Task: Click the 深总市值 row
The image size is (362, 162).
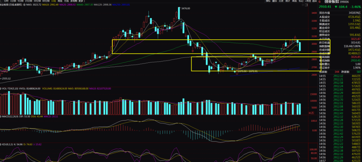Action: click(340, 13)
